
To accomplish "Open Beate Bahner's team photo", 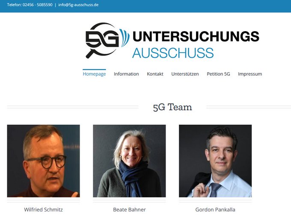I will click(129, 161).
